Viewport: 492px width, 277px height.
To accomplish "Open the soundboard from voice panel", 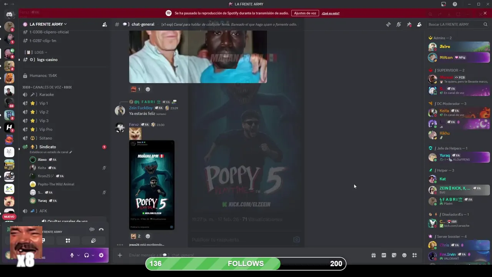I will (x=93, y=240).
